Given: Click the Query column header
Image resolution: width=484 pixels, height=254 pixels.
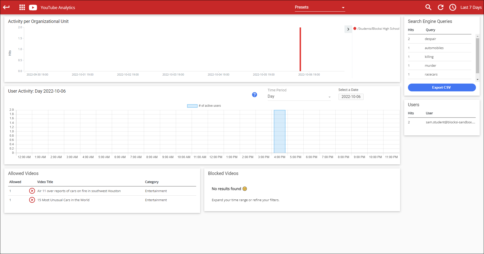Looking at the screenshot, I should tap(430, 30).
